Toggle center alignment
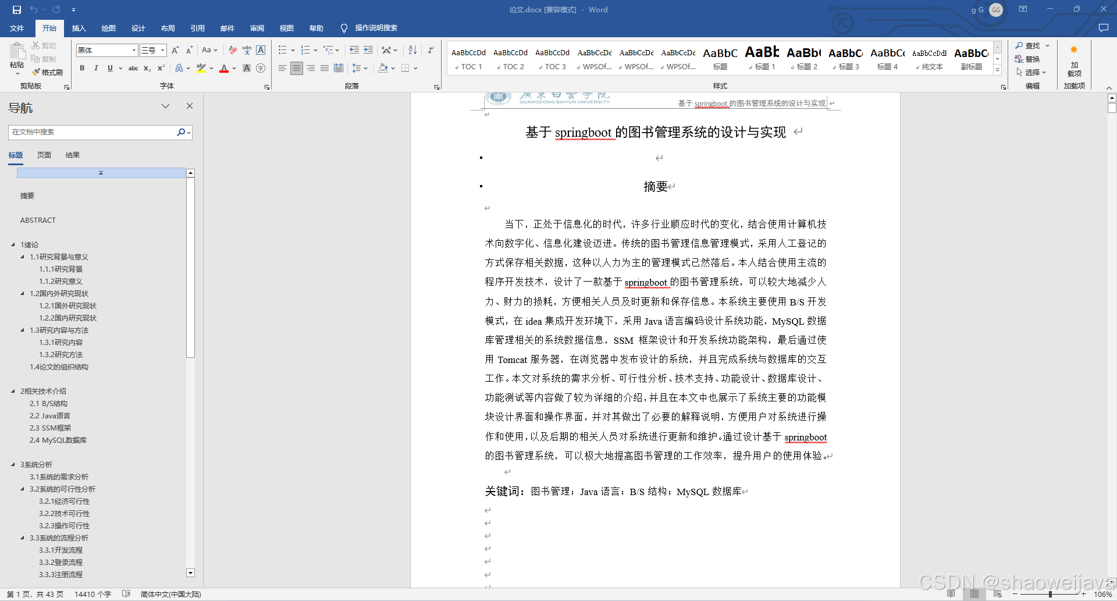This screenshot has height=601, width=1117. tap(297, 68)
